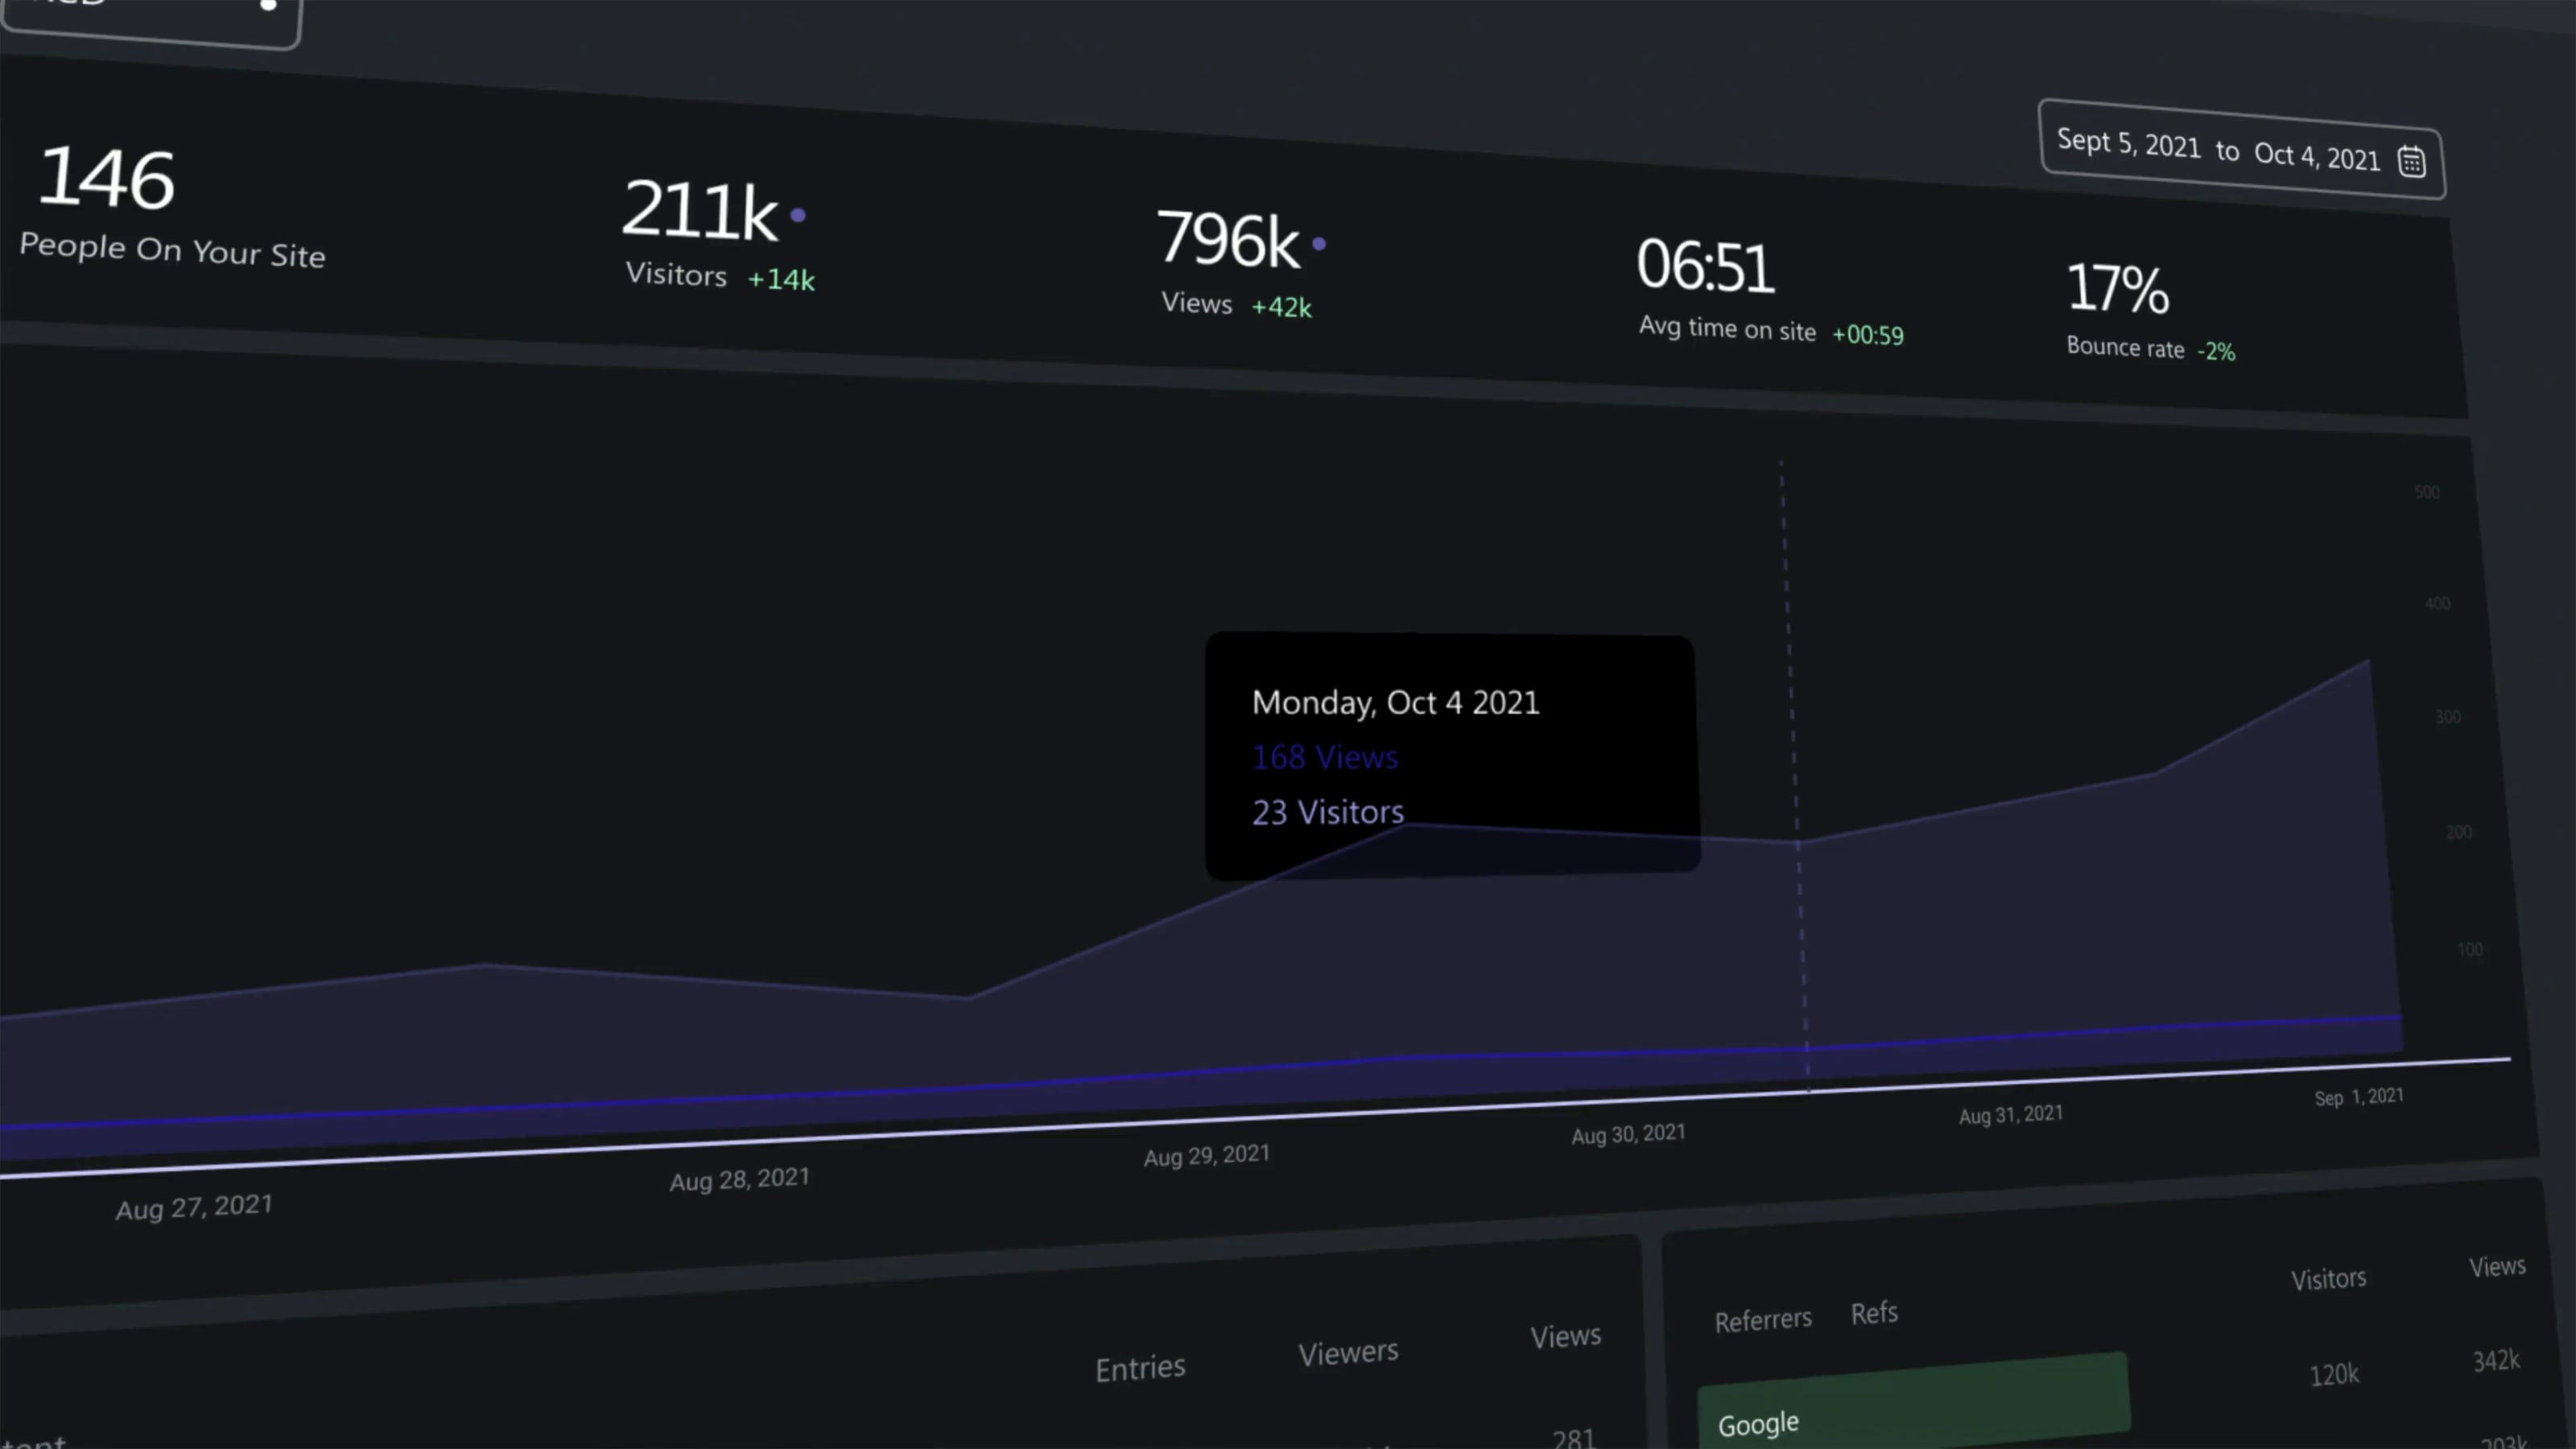Click the 281 views entry value
Viewport: 2576px width, 1449px height.
click(1574, 1438)
